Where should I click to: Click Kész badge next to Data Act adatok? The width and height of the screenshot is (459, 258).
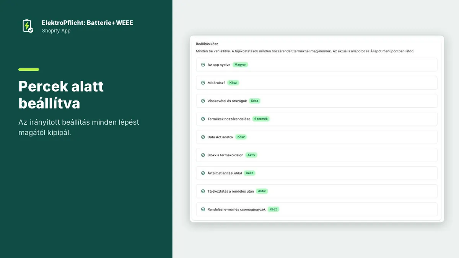(x=241, y=137)
